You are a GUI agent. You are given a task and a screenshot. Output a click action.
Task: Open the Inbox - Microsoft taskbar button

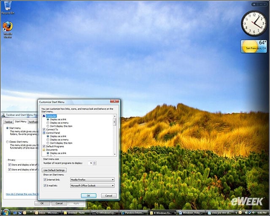47,213
